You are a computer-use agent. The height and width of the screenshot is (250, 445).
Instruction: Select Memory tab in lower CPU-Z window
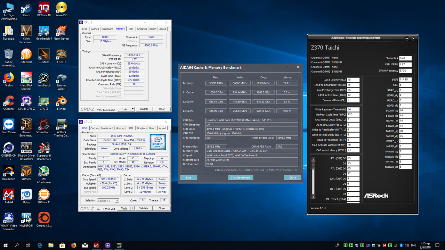click(x=120, y=128)
